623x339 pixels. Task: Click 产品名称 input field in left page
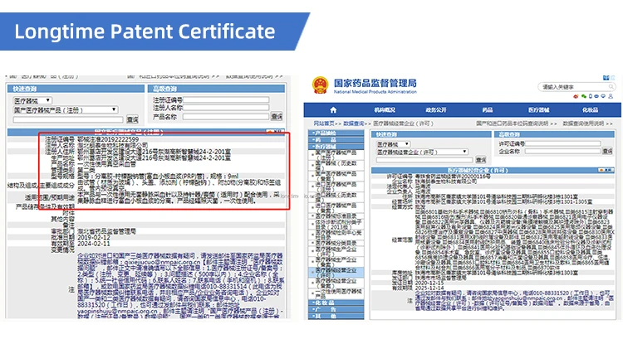click(226, 117)
